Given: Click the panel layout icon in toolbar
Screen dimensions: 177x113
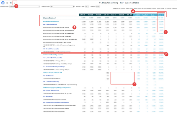Looking at the screenshot, I should (7, 3).
